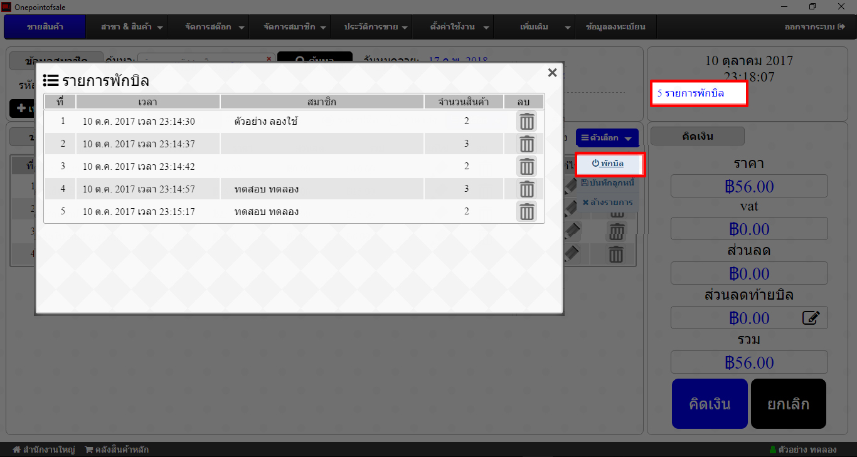Click trash icon for held bill 3
857x457 pixels.
(526, 167)
